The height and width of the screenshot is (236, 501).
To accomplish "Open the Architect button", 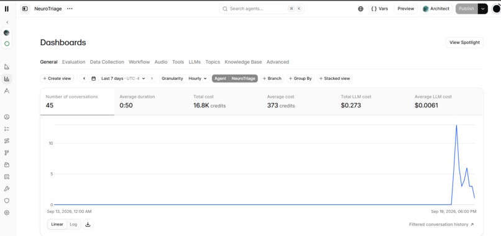I will click(436, 9).
